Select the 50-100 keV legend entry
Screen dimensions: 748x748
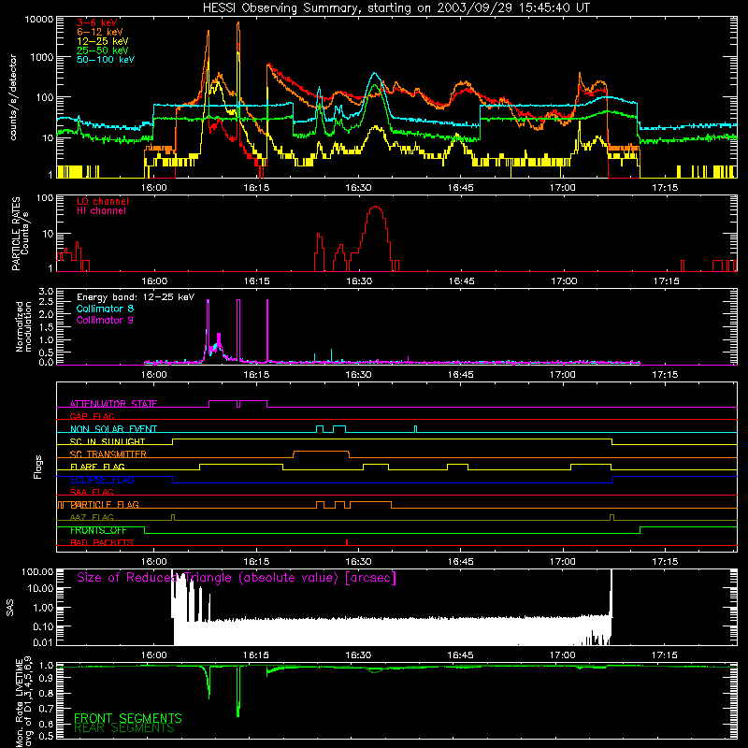click(106, 60)
